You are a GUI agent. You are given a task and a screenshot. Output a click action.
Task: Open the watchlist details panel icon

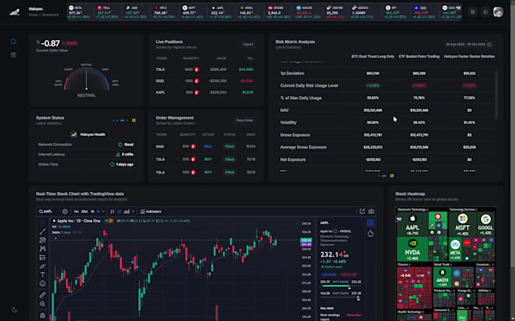pos(370,223)
